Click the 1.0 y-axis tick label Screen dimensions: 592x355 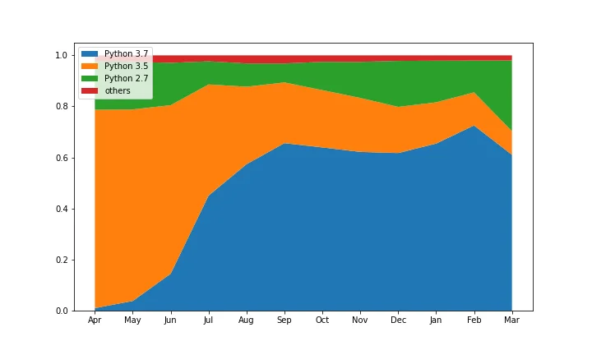coord(62,55)
